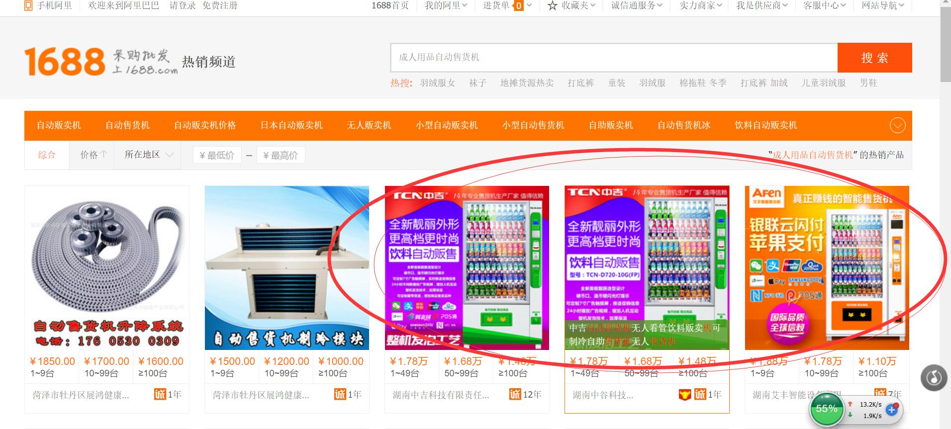The width and height of the screenshot is (951, 429).
Task: Sort results by 价格
Action: [x=93, y=155]
